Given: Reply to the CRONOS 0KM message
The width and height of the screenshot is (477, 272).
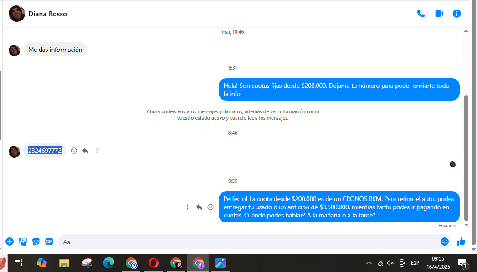Looking at the screenshot, I should pos(199,207).
